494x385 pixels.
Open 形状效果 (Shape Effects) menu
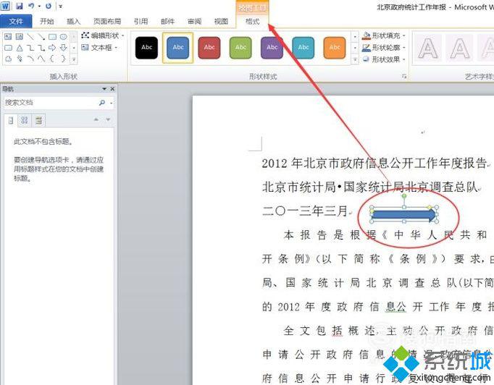[383, 59]
